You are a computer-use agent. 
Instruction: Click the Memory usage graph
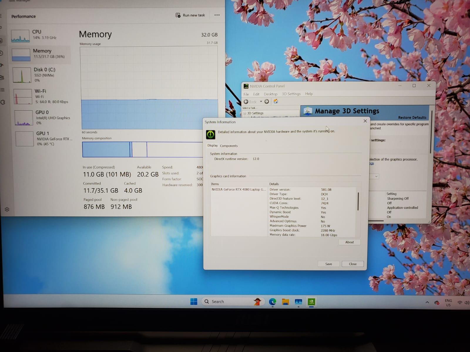point(149,88)
